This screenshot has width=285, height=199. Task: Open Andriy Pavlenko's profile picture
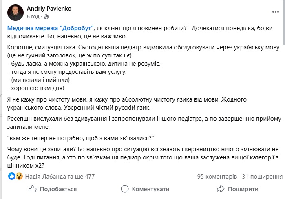[15, 12]
